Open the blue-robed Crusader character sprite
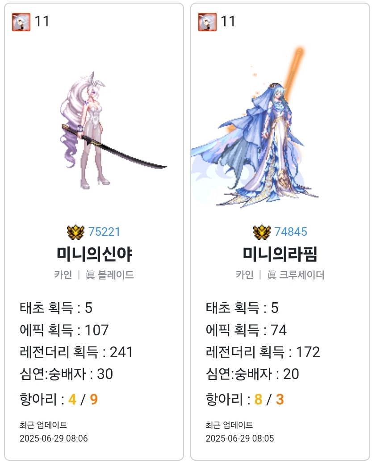The width and height of the screenshot is (372, 463). coord(254,127)
